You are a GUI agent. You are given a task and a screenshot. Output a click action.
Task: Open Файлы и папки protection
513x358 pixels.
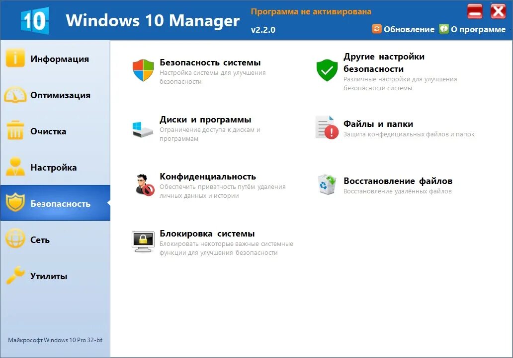(378, 124)
